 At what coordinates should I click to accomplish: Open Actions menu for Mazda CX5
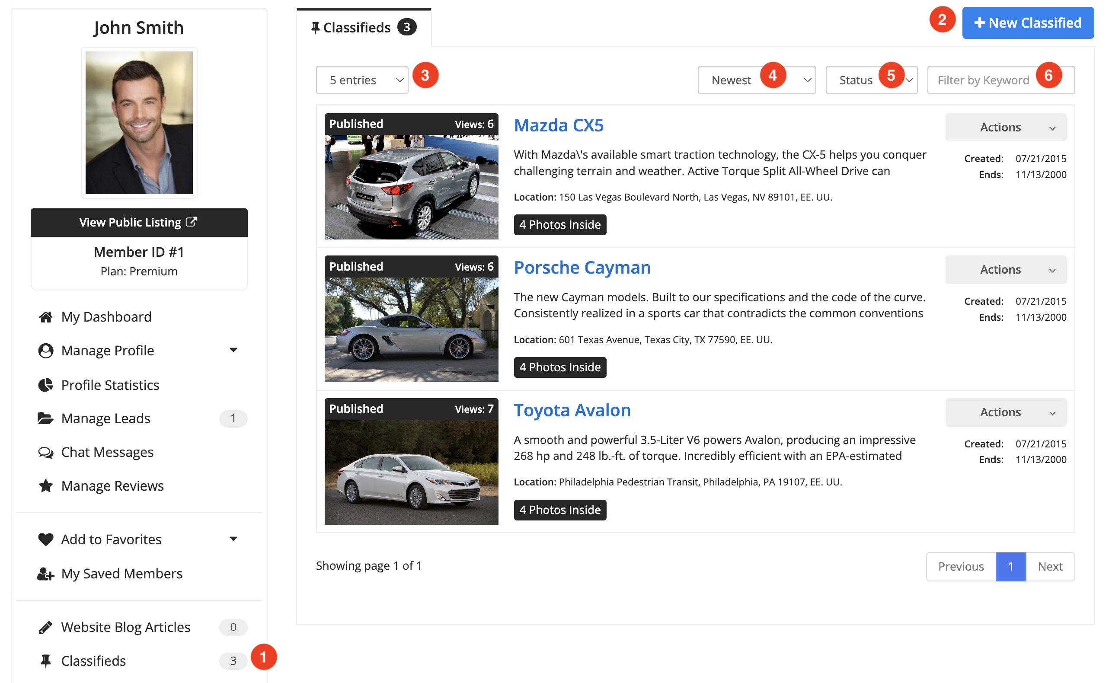(x=1006, y=128)
